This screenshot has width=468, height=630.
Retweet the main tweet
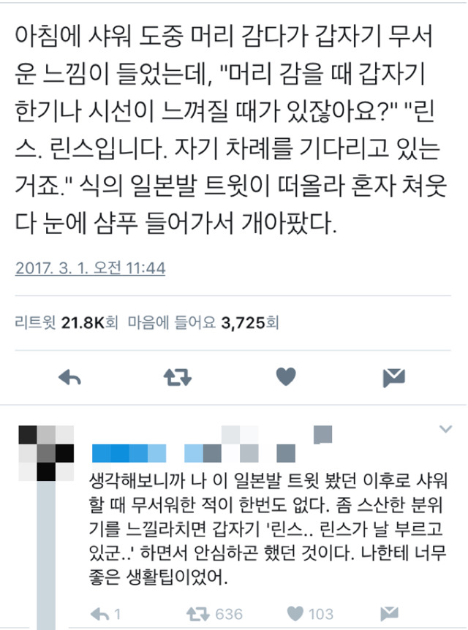pos(177,378)
